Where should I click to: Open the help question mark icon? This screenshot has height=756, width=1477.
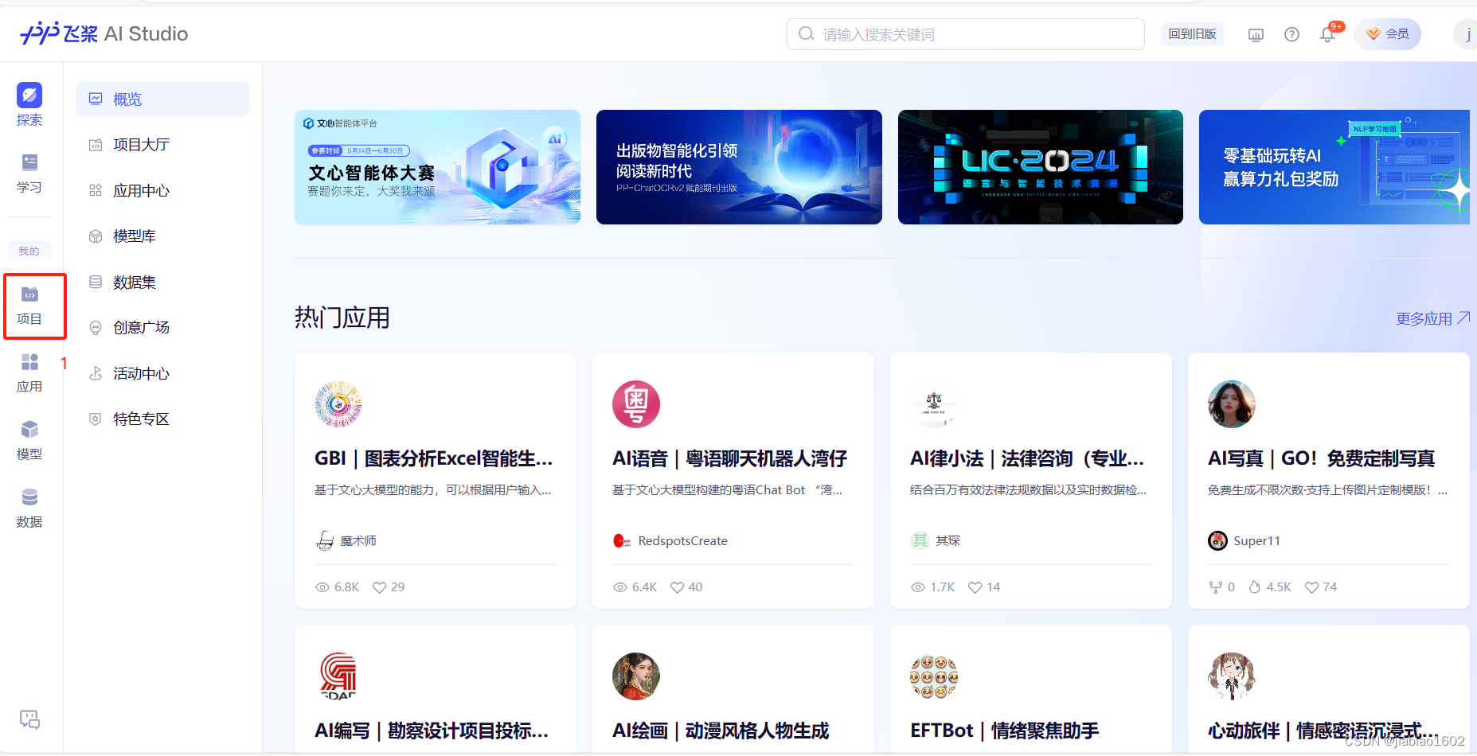coord(1291,34)
